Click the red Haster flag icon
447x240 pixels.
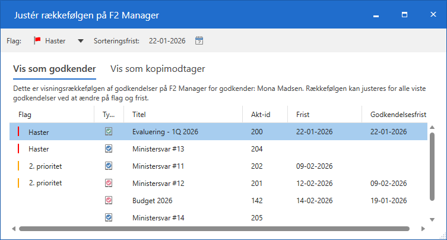coord(37,41)
